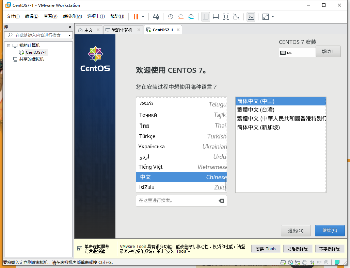Select Thai language row
Viewport: 350px width, 268px height.
pyautogui.click(x=181, y=125)
